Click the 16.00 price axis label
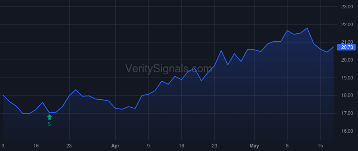This screenshot has height=151, width=358. tap(347, 131)
